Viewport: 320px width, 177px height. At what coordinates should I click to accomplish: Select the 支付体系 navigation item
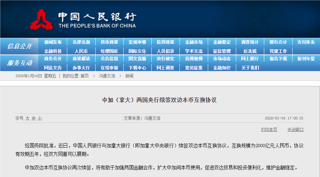click(306, 42)
